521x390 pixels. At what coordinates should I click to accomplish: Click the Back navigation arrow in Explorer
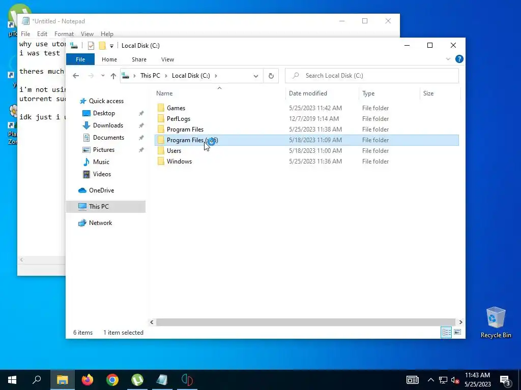(x=76, y=76)
